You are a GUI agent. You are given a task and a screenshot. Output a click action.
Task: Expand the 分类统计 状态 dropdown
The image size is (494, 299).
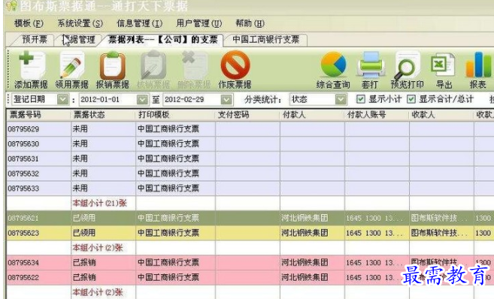341,99
